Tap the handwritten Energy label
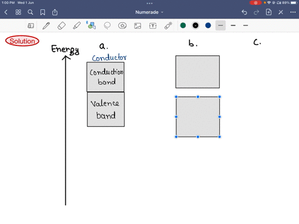 tap(65, 50)
